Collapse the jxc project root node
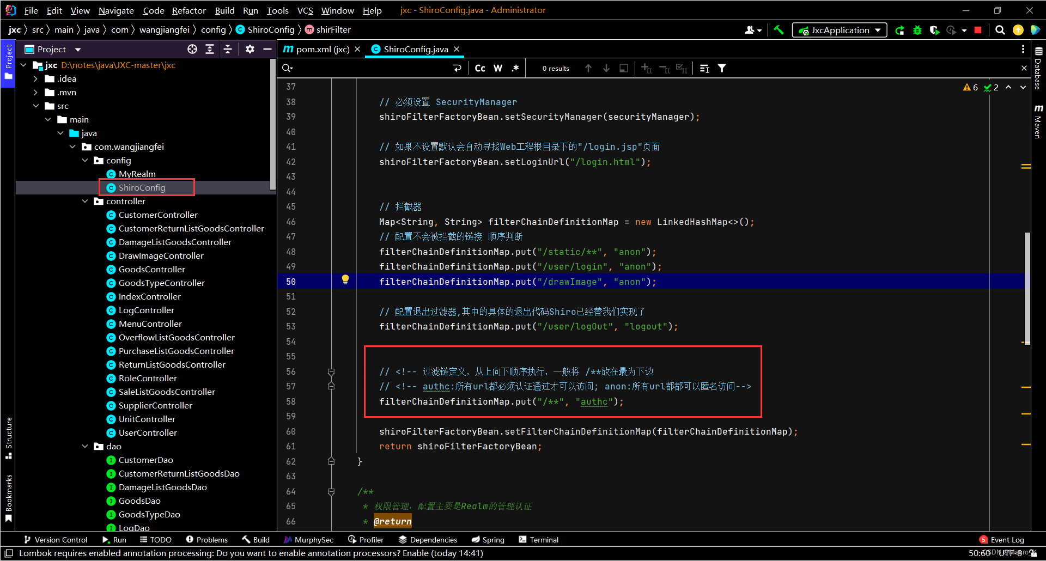This screenshot has width=1046, height=561. 23,65
